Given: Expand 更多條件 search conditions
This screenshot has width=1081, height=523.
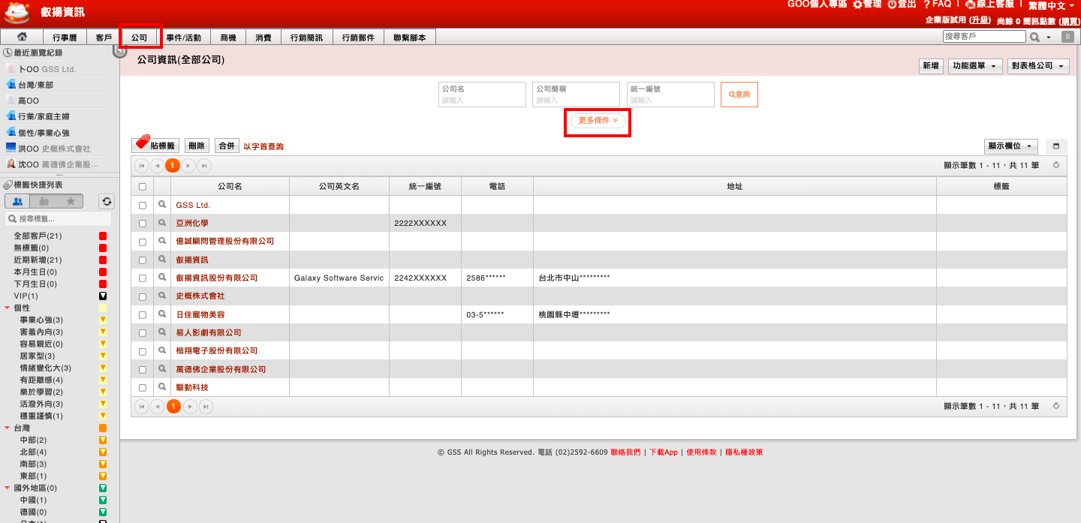Looking at the screenshot, I should pos(598,121).
